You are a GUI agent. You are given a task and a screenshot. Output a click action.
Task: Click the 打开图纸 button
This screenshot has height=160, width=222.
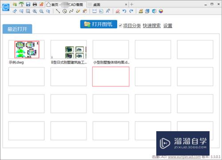[x=99, y=24]
